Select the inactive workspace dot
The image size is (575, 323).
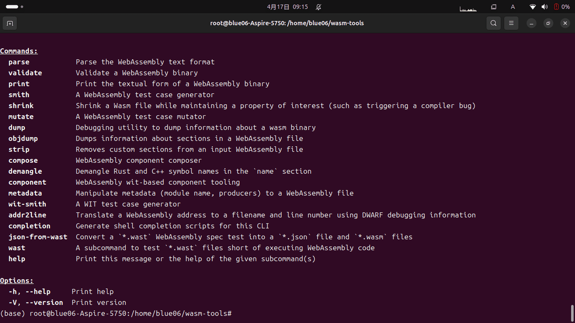22,7
